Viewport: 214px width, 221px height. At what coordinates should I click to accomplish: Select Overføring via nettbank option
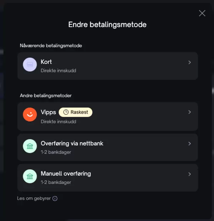108,148
